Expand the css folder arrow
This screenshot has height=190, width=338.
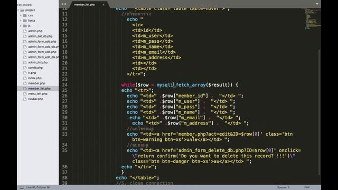tap(21, 15)
